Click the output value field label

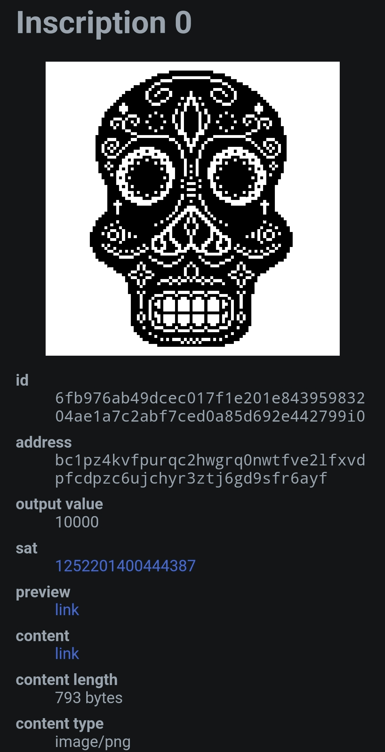click(60, 504)
